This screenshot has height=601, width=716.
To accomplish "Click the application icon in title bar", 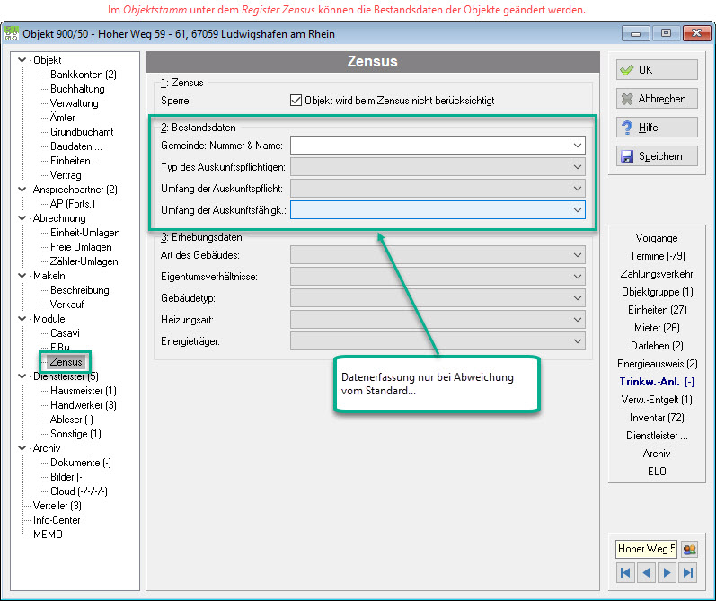I will click(11, 34).
